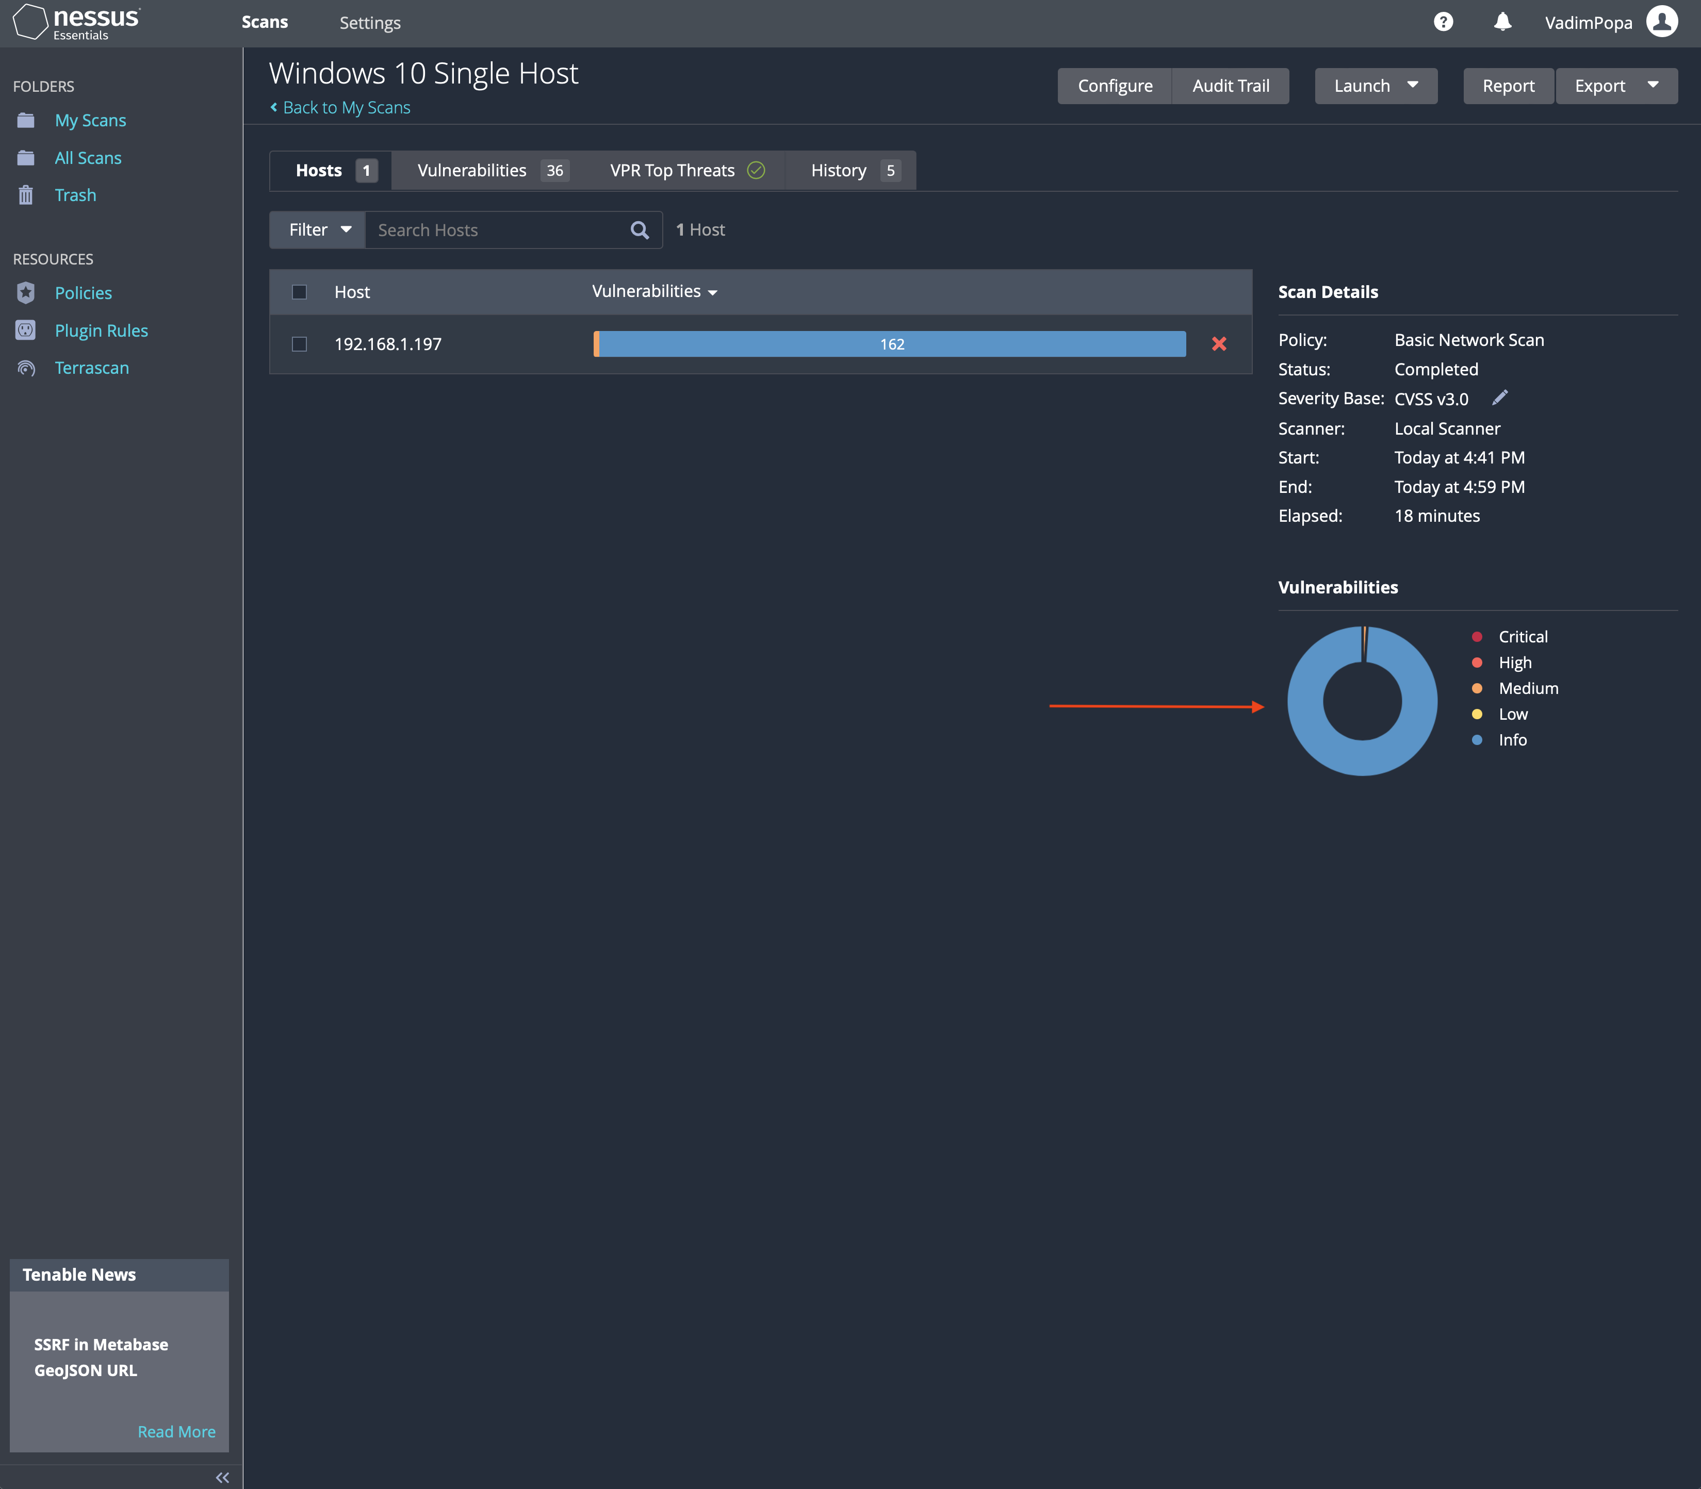Delete host 192.168.1.197 with the red X
The height and width of the screenshot is (1489, 1701).
point(1219,344)
